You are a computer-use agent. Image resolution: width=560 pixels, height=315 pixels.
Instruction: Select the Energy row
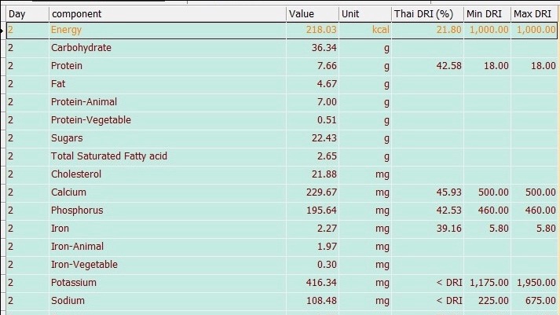[282, 30]
